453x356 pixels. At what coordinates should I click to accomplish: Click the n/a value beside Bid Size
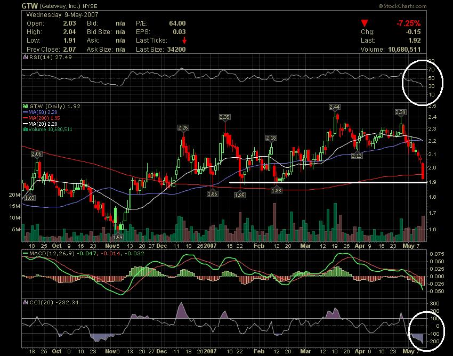pyautogui.click(x=120, y=32)
